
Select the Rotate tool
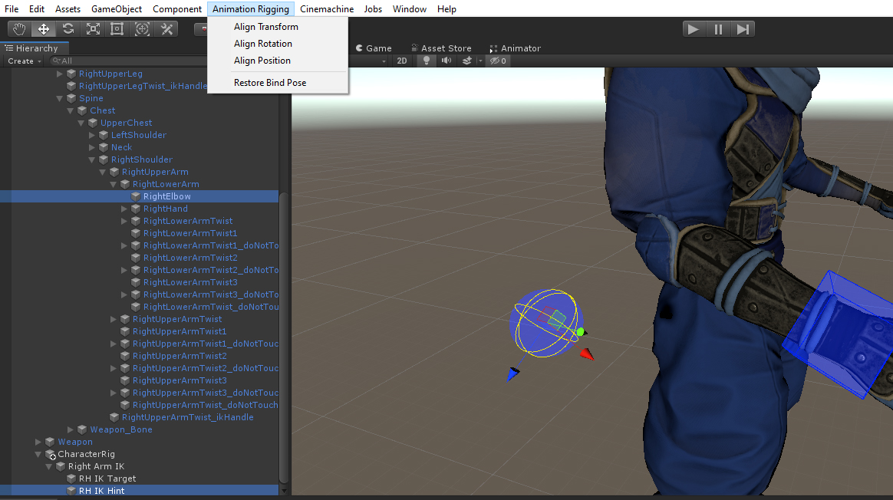(68, 29)
